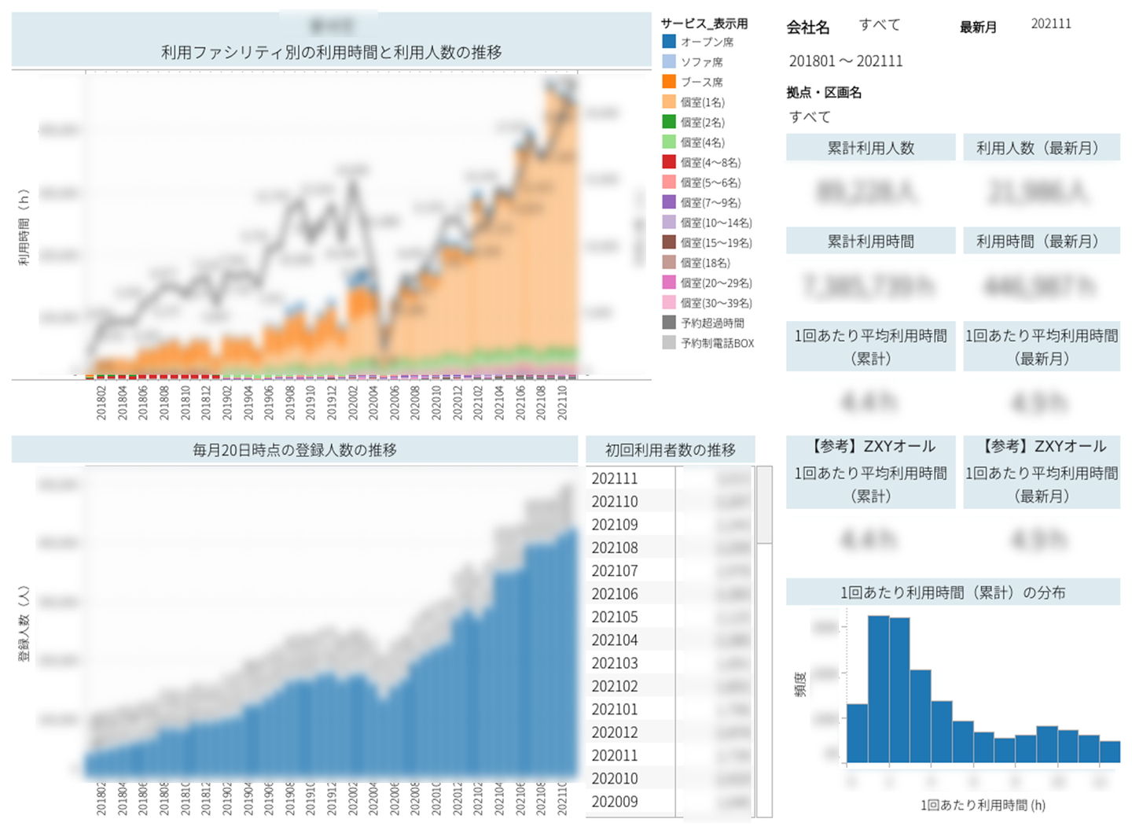Click the 201801 ~ 202111 date range
The height and width of the screenshot is (830, 1132).
846,61
